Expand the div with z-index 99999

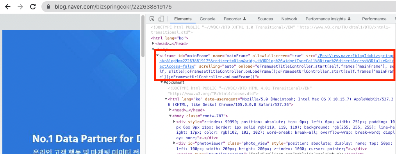[174, 122]
